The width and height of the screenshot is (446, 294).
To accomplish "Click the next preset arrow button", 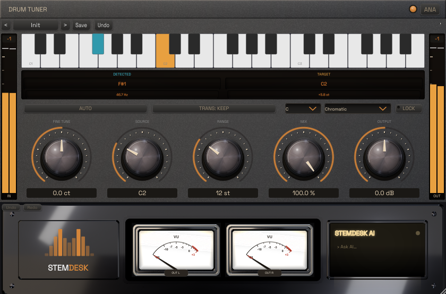I will pos(65,25).
